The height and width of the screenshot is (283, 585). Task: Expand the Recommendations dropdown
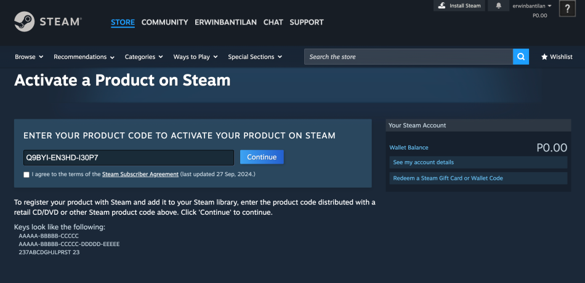[84, 57]
